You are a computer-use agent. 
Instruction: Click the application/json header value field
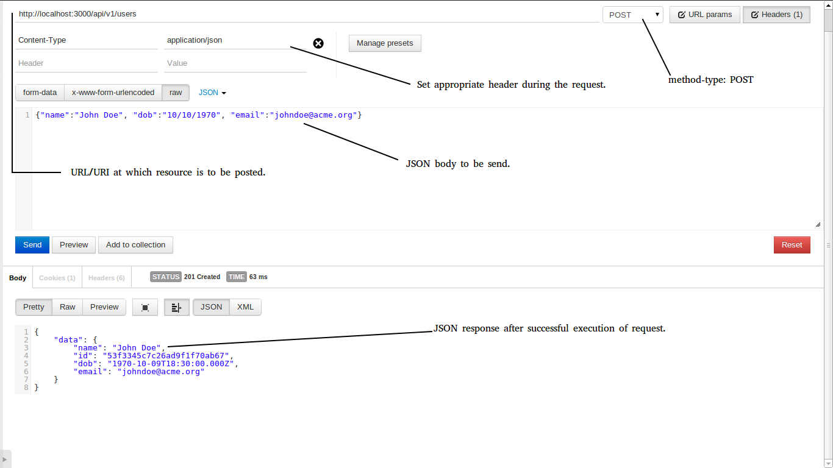(x=235, y=40)
